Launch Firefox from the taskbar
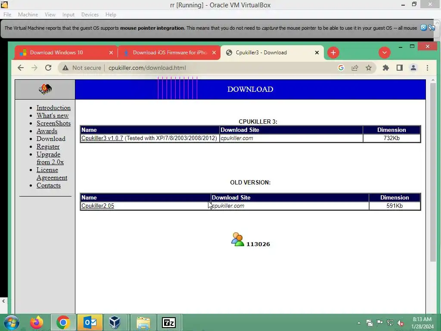 [37, 322]
